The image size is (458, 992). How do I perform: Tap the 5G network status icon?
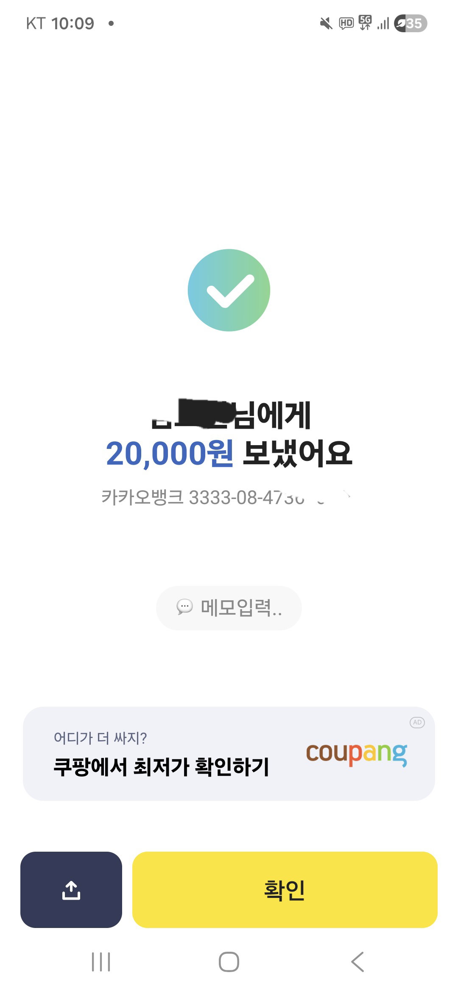[x=365, y=22]
